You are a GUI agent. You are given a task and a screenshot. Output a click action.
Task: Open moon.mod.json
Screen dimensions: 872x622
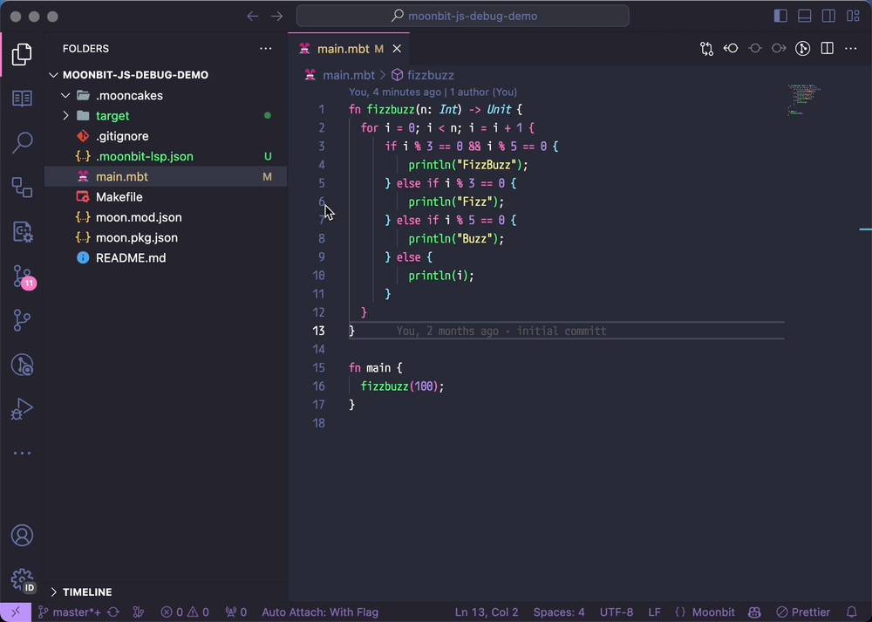click(x=166, y=217)
